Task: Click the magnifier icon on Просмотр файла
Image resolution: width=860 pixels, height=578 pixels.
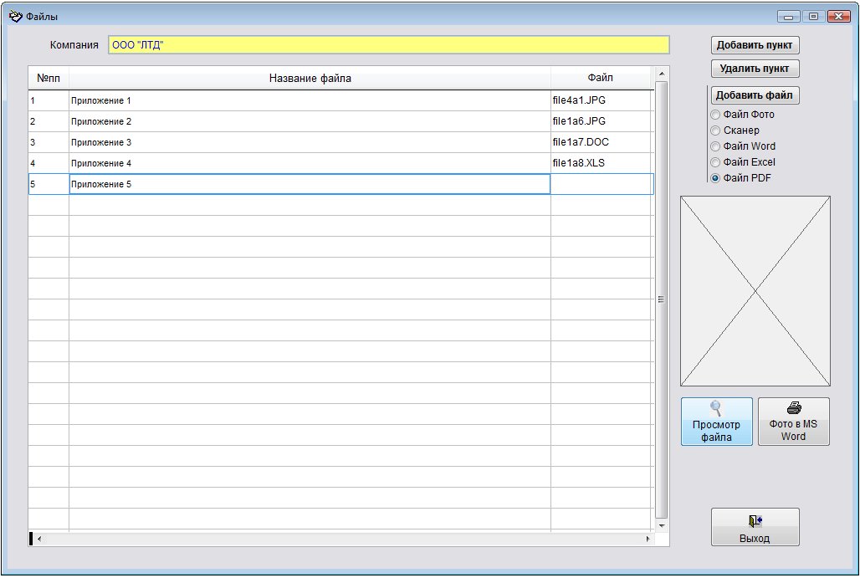Action: point(716,408)
